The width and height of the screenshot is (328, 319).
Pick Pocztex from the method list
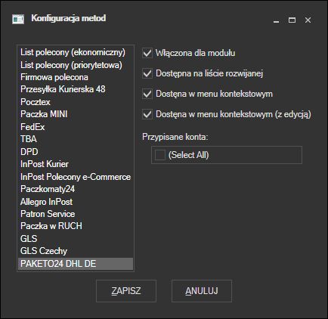76,102
